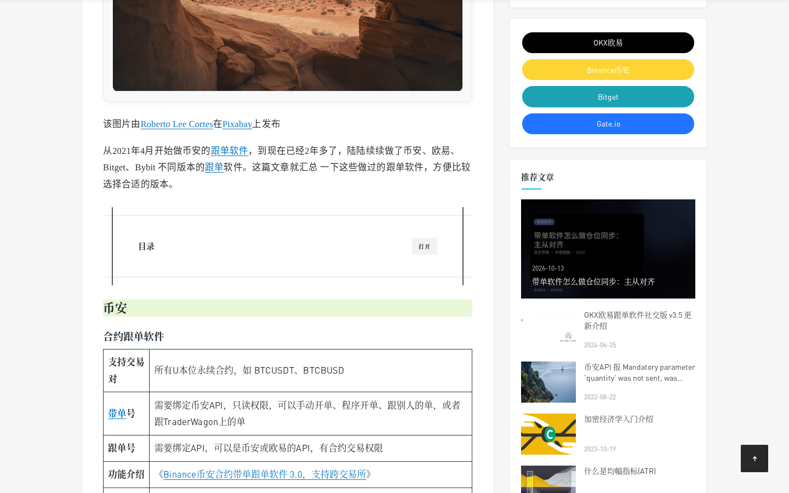The image size is (789, 493).
Task: Click the cell 所有U本位永续合约，如 BTCUSDT、BTCBUSD
Action: (x=311, y=370)
